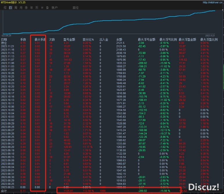The width and height of the screenshot is (224, 194).
Task: Click the 日期 column header
Action: (4, 39)
